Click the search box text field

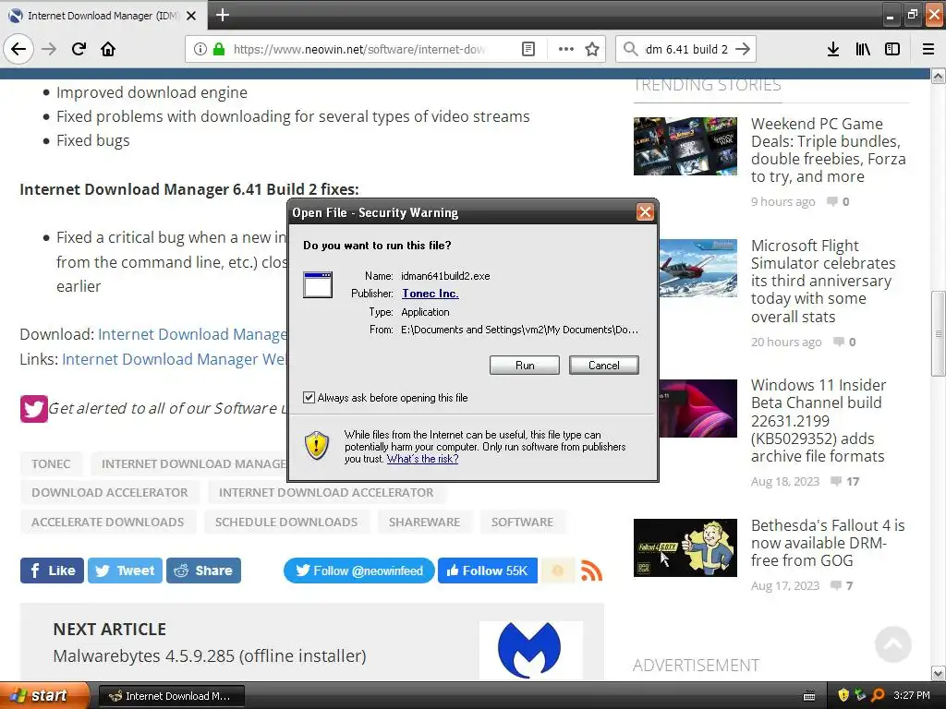(x=686, y=49)
